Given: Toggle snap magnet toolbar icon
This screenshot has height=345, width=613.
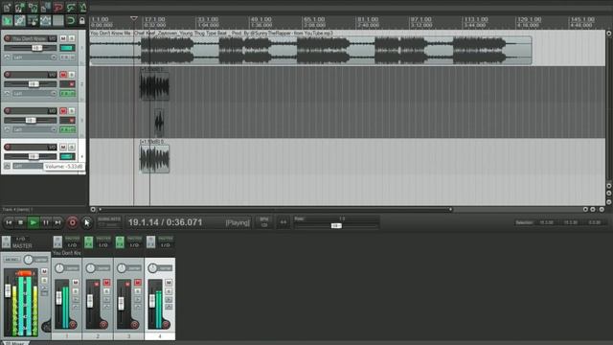Looking at the screenshot, I should click(71, 20).
